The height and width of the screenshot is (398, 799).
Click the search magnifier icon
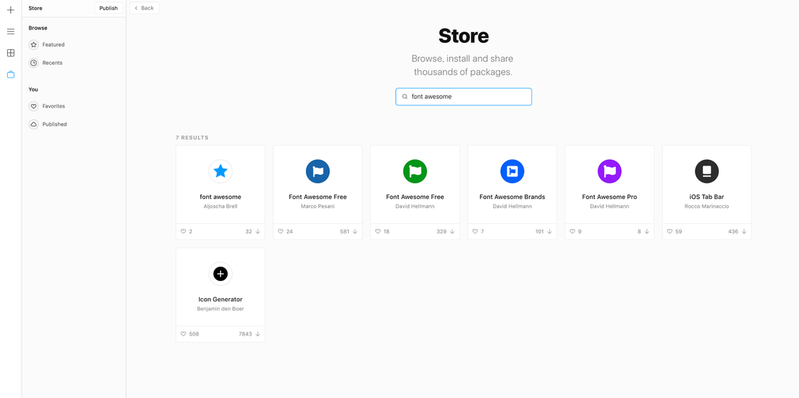pos(405,96)
